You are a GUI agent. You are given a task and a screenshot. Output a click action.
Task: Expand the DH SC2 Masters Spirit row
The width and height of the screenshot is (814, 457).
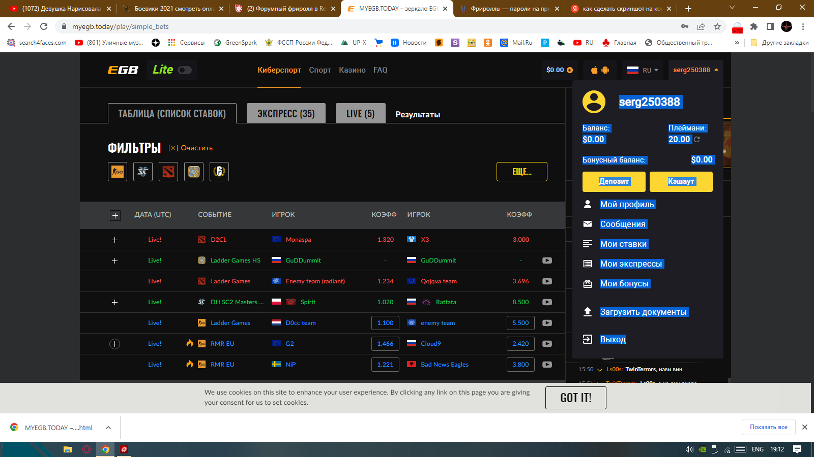click(x=114, y=302)
